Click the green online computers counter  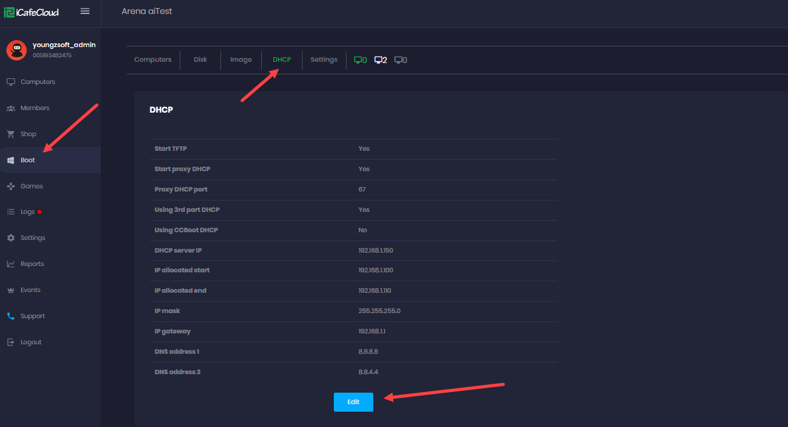(x=360, y=59)
